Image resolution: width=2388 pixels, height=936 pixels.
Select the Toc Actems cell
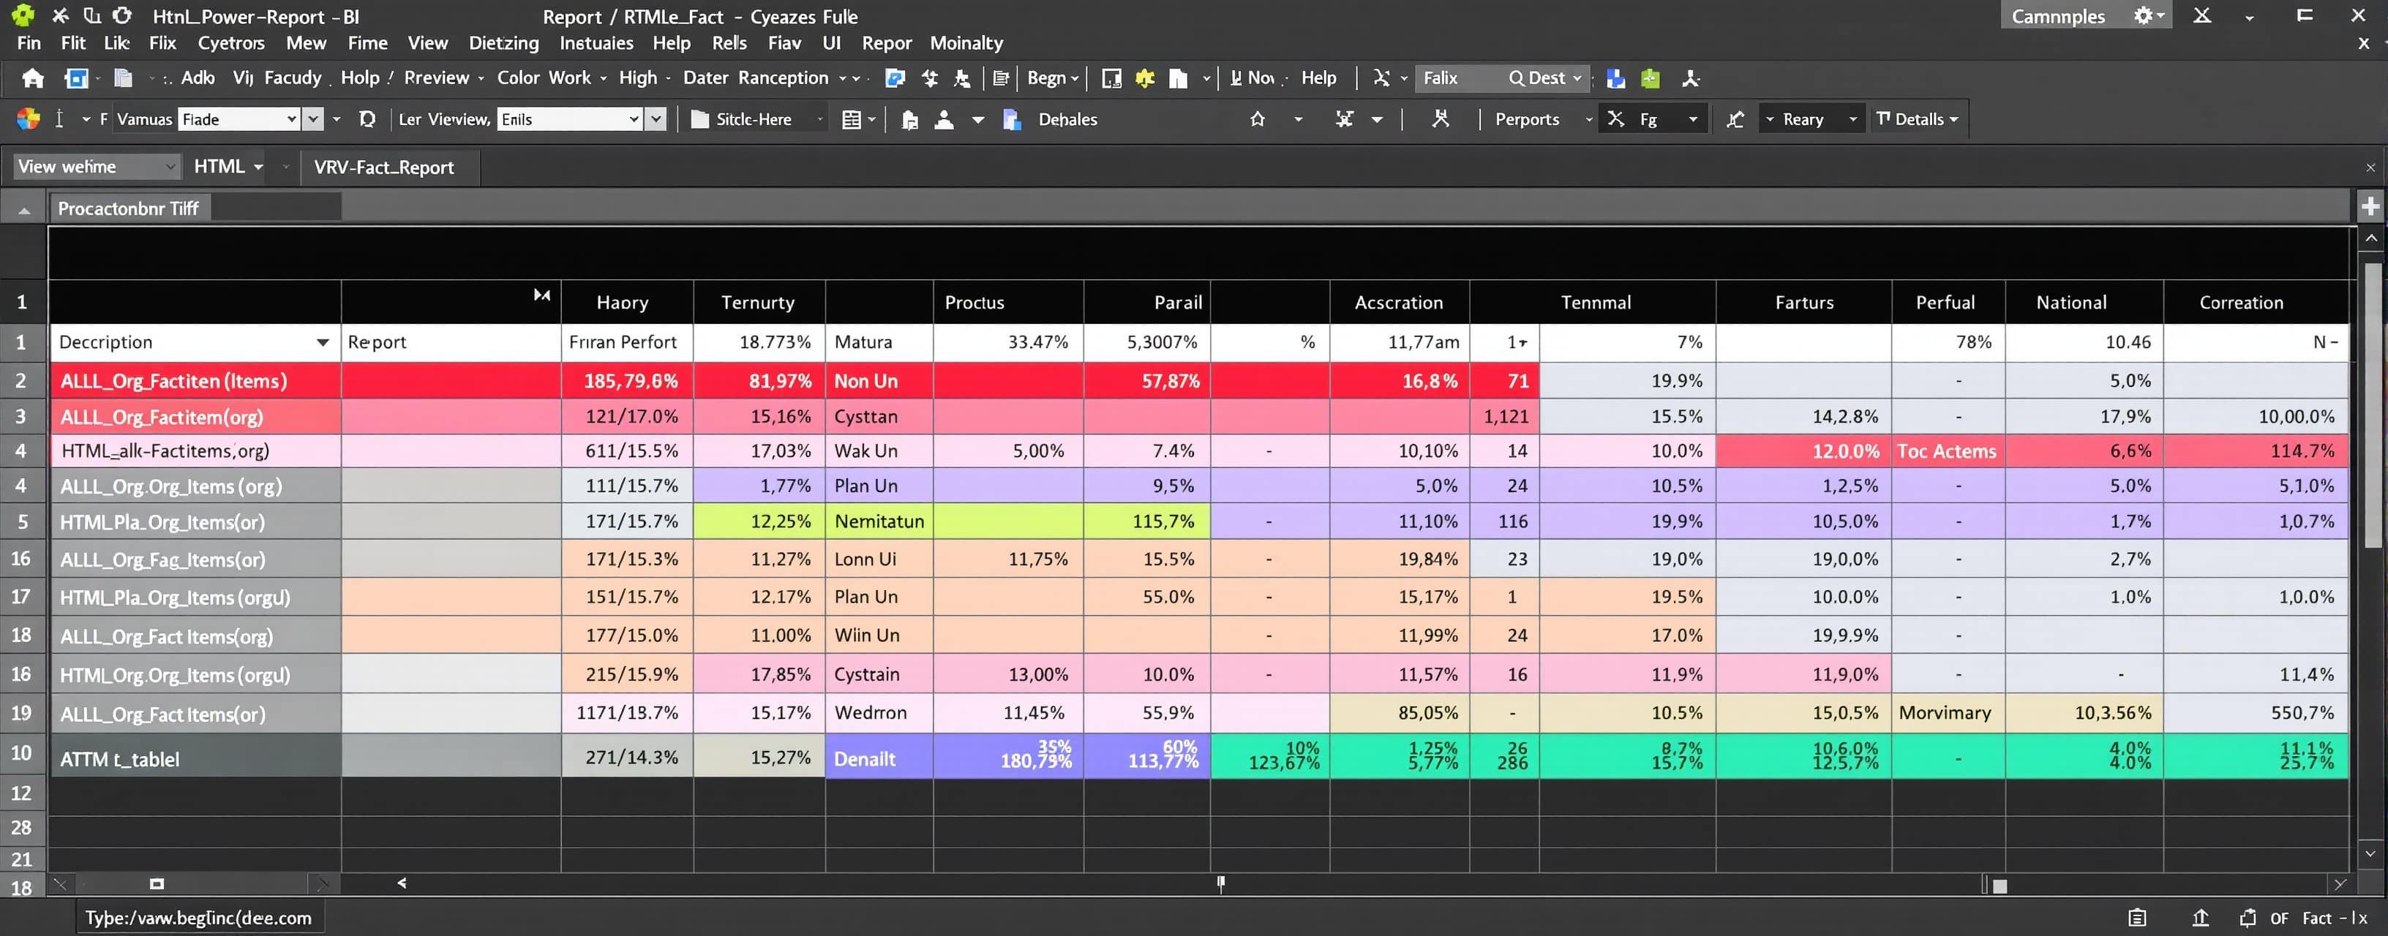pyautogui.click(x=1948, y=451)
